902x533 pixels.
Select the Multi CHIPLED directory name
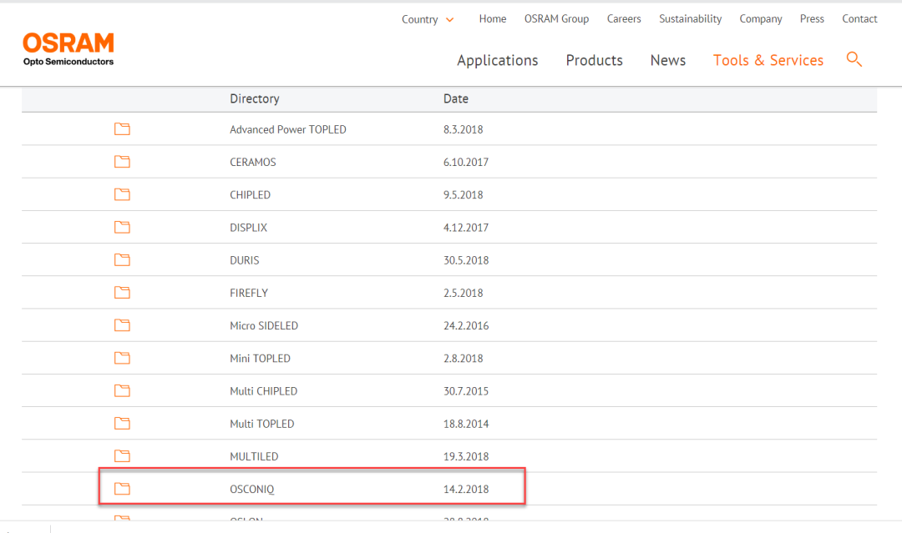click(x=263, y=391)
